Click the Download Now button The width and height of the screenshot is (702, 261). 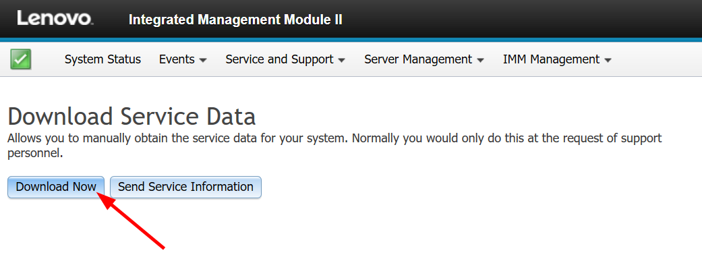[56, 187]
